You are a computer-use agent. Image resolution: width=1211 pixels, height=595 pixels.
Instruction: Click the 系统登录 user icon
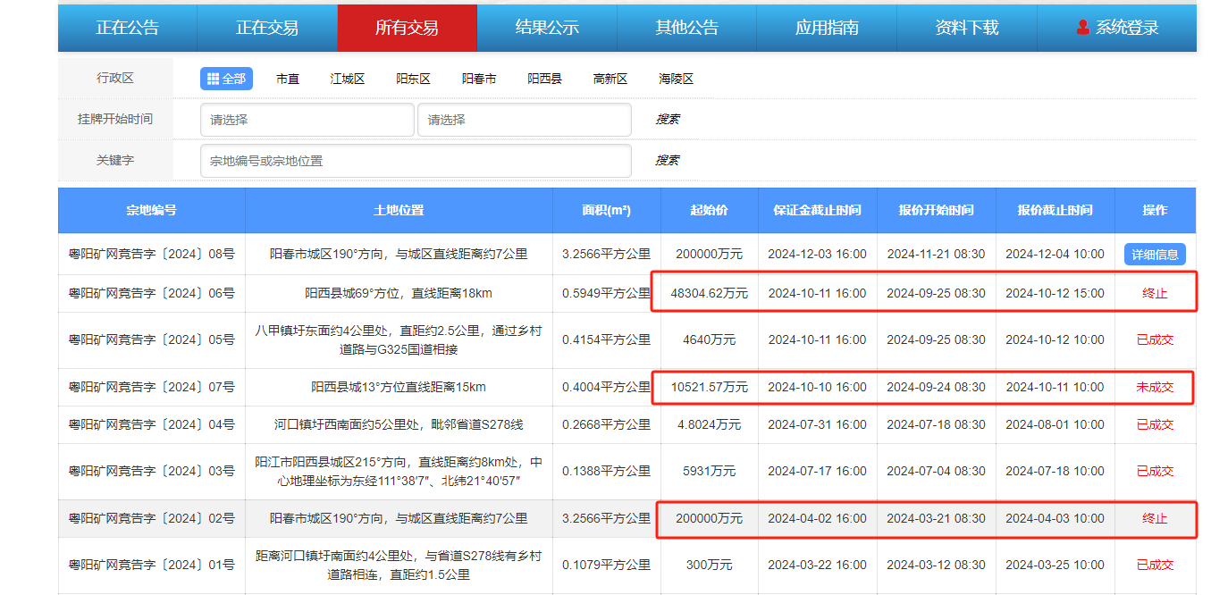pos(1083,28)
